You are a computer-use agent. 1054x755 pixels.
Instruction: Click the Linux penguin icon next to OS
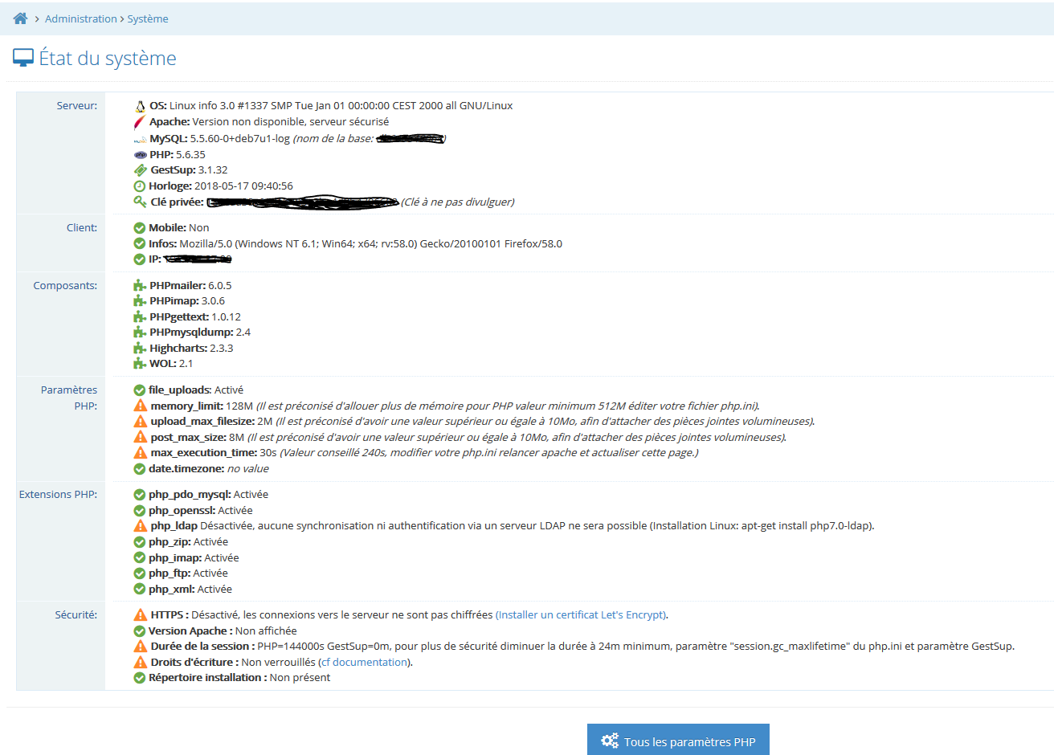[x=140, y=106]
